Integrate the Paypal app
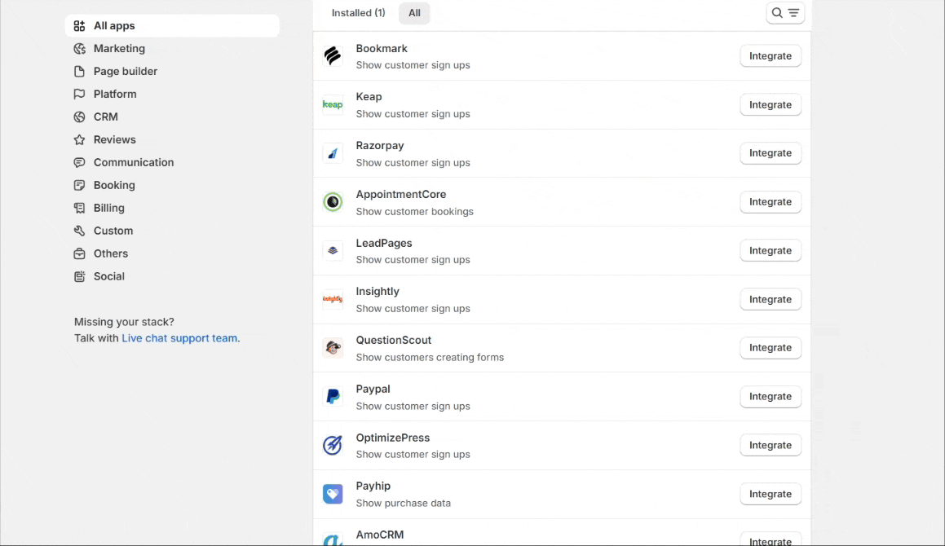The height and width of the screenshot is (546, 945). pyautogui.click(x=771, y=397)
